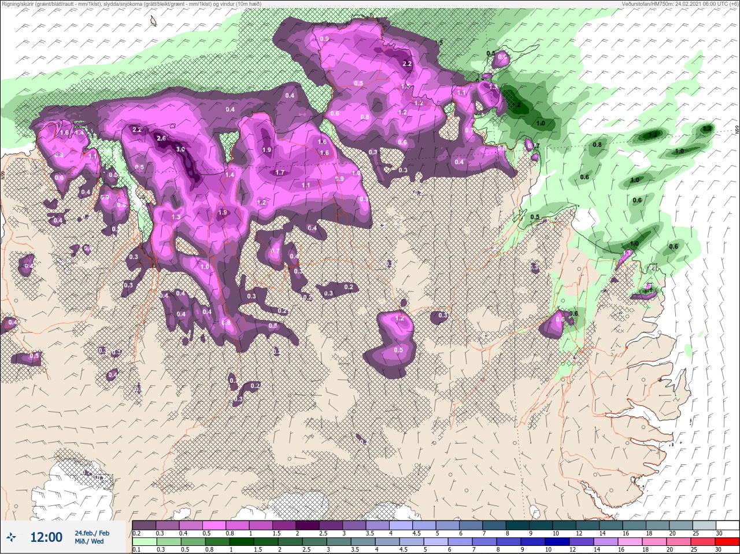The height and width of the screenshot is (554, 740).
Task: Pick the dark purple swatch labeled 2 in upper legend
Action: tap(308, 526)
